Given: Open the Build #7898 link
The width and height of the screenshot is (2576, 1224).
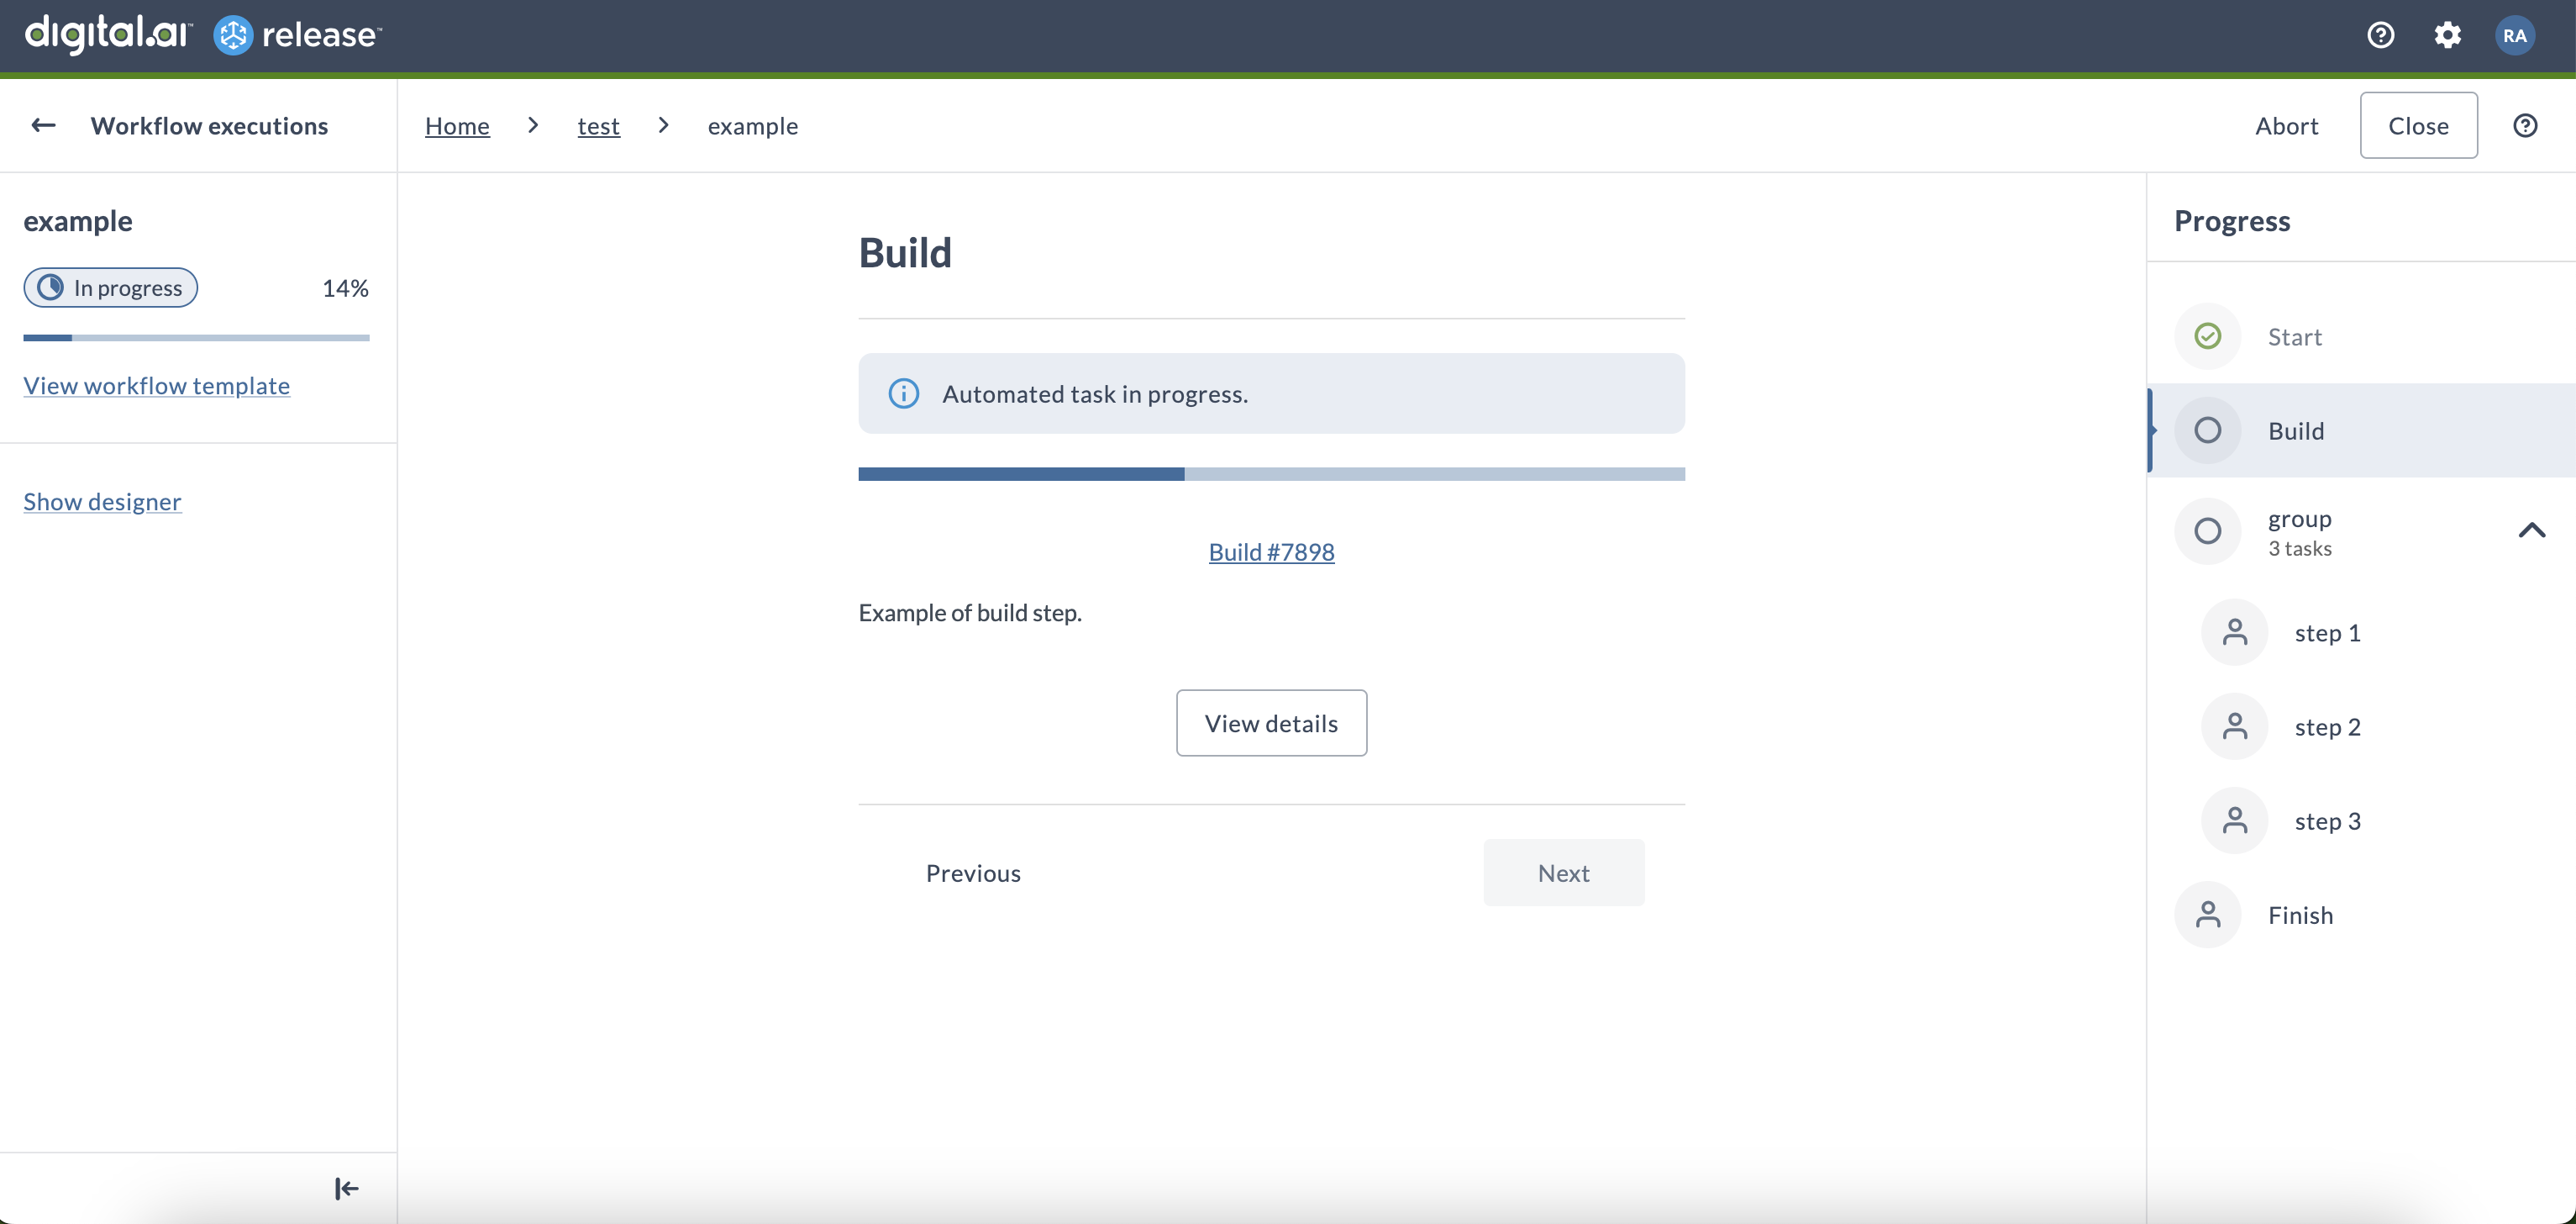Looking at the screenshot, I should click(1271, 551).
